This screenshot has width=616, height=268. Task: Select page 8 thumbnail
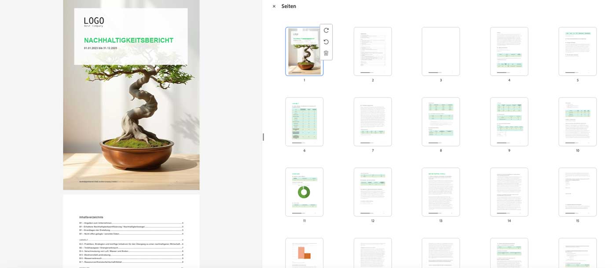(x=441, y=122)
